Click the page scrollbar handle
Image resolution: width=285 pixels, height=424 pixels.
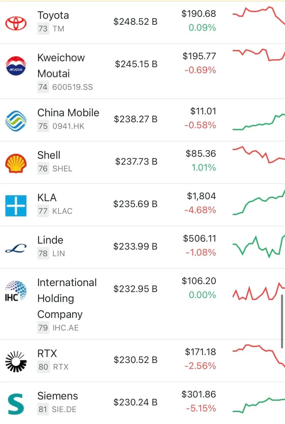(x=282, y=321)
